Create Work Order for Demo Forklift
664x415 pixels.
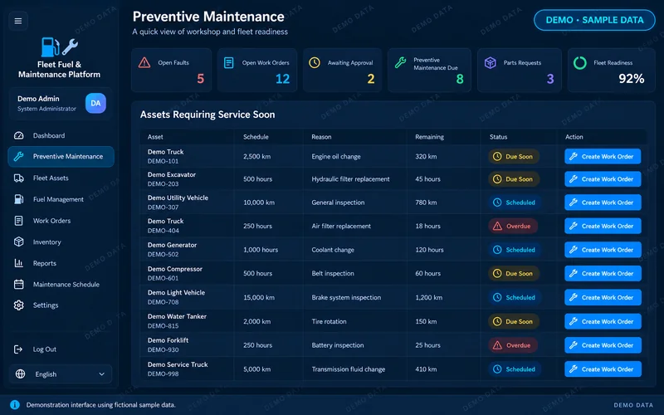[603, 345]
